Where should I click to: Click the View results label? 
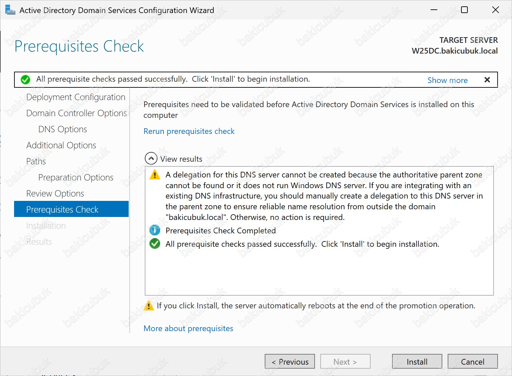pos(181,159)
